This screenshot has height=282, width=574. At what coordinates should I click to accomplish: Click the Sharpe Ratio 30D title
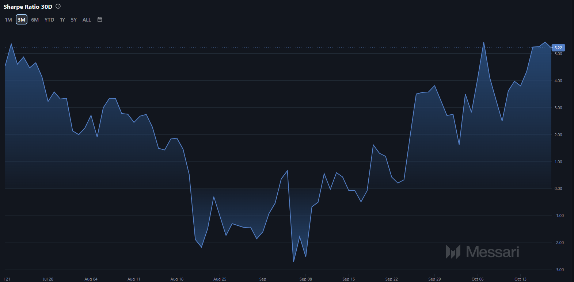[28, 7]
